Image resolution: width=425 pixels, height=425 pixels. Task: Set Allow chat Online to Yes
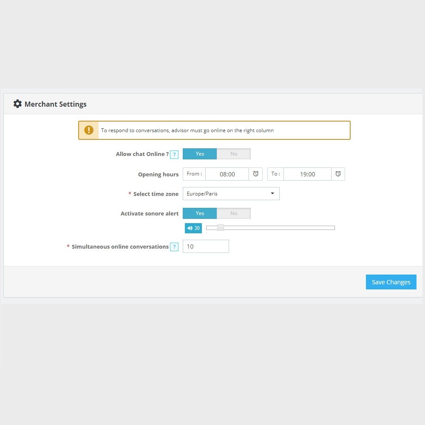pos(200,154)
